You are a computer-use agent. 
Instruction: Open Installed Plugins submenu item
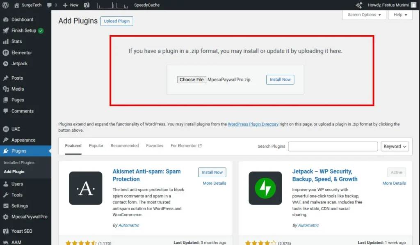click(x=19, y=163)
